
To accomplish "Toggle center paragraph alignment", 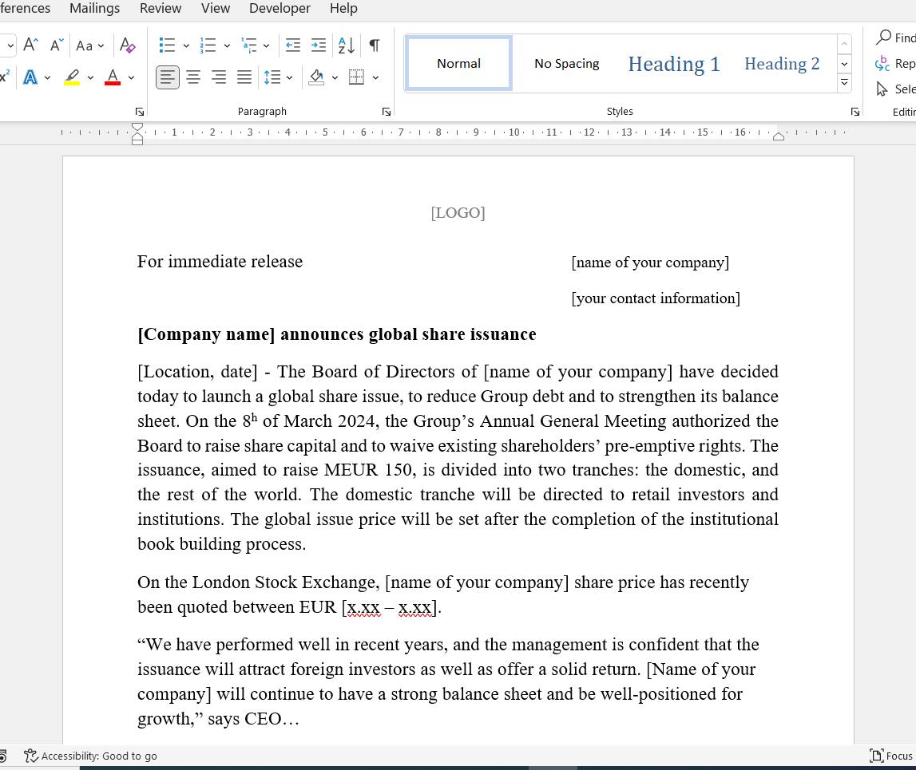I will click(x=192, y=77).
